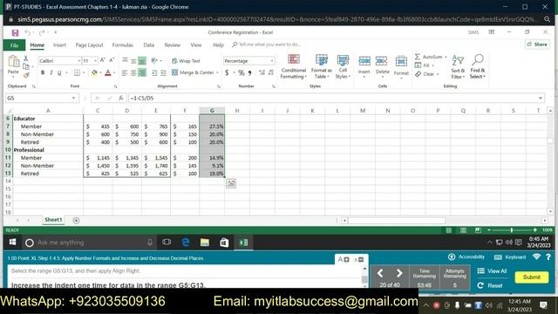This screenshot has width=558, height=314.
Task: Switch to the Insert ribbon tab
Action: [x=59, y=45]
